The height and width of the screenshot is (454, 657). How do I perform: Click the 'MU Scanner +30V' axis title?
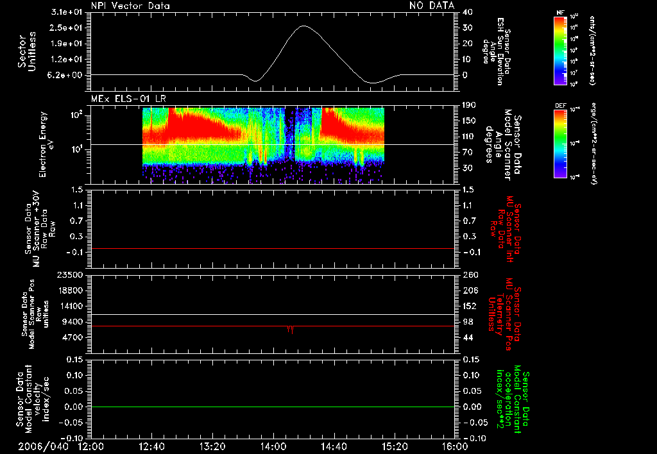coord(40,229)
